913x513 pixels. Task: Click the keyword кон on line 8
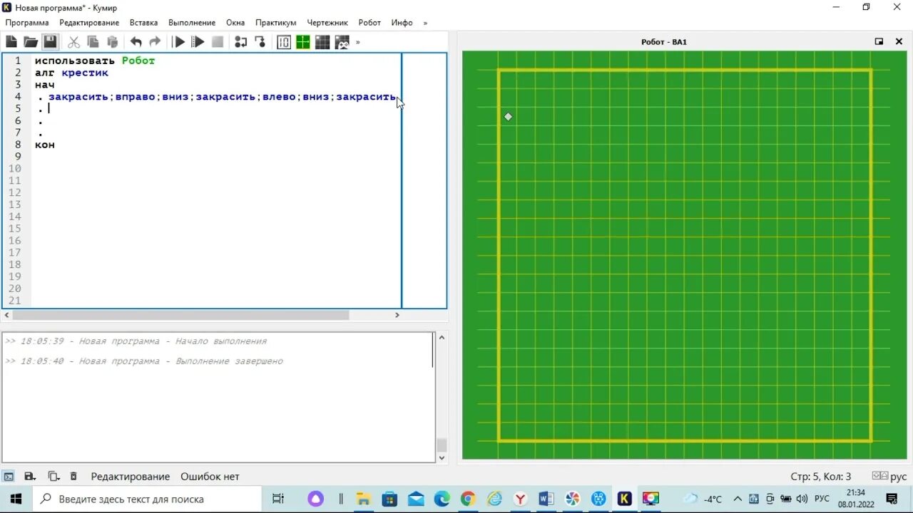[45, 145]
